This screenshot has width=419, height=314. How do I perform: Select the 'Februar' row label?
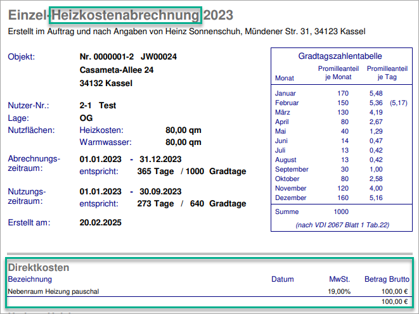pyautogui.click(x=287, y=103)
